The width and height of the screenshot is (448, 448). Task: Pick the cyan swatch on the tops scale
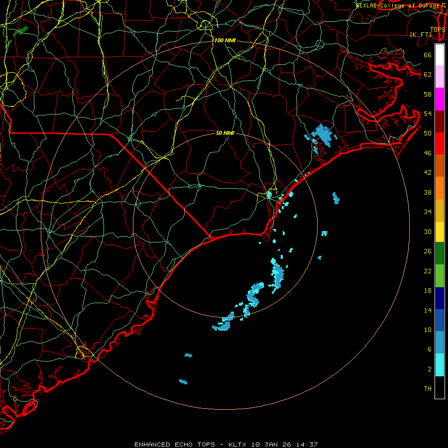pos(440,365)
